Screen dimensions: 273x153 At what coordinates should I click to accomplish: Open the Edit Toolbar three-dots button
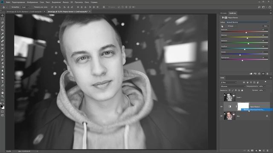click(3, 100)
